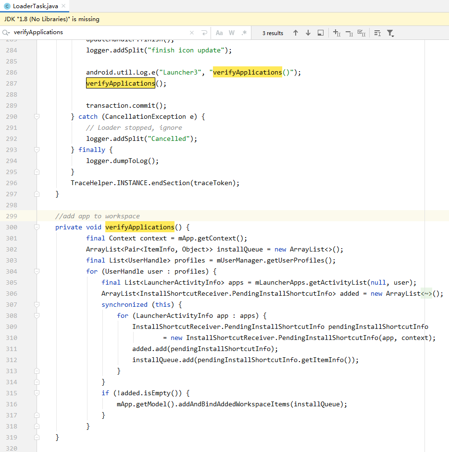Toggle multiline search mode icon
Viewport: 449px width, 452px height.
pyautogui.click(x=377, y=33)
